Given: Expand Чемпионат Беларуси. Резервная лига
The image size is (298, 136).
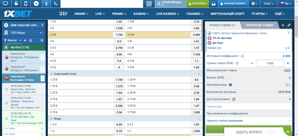Looking at the screenshot, I should pos(43,57).
